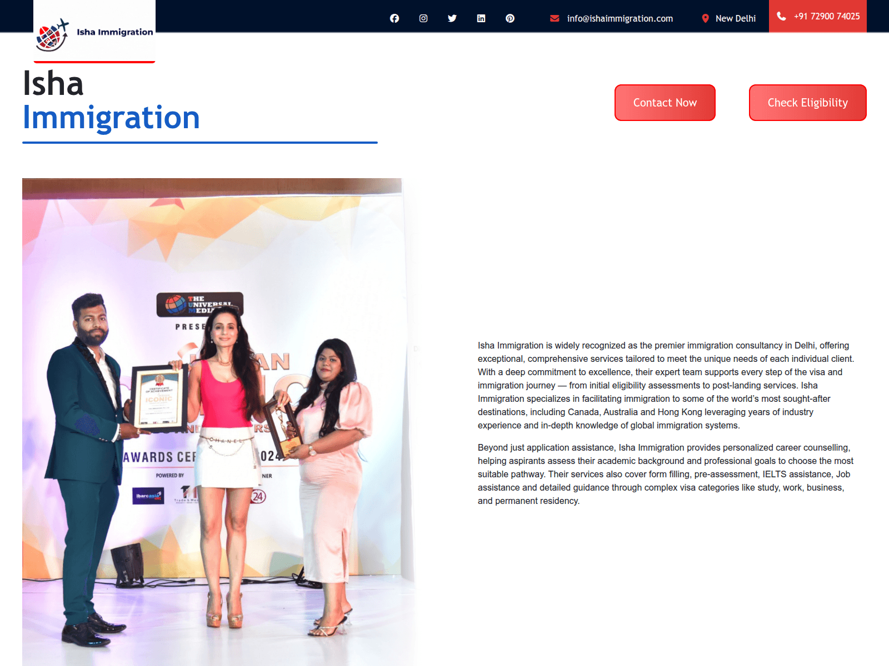
Task: Click the blue 'Immigration' heading word
Action: pos(111,118)
